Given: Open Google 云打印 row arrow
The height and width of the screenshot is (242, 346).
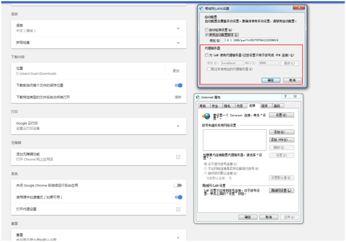Looking at the screenshot, I should (x=178, y=126).
